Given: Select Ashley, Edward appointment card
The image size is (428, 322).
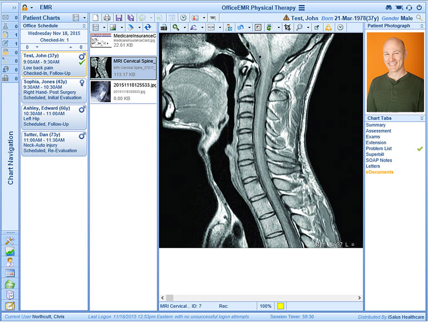Looking at the screenshot, I should [54, 116].
